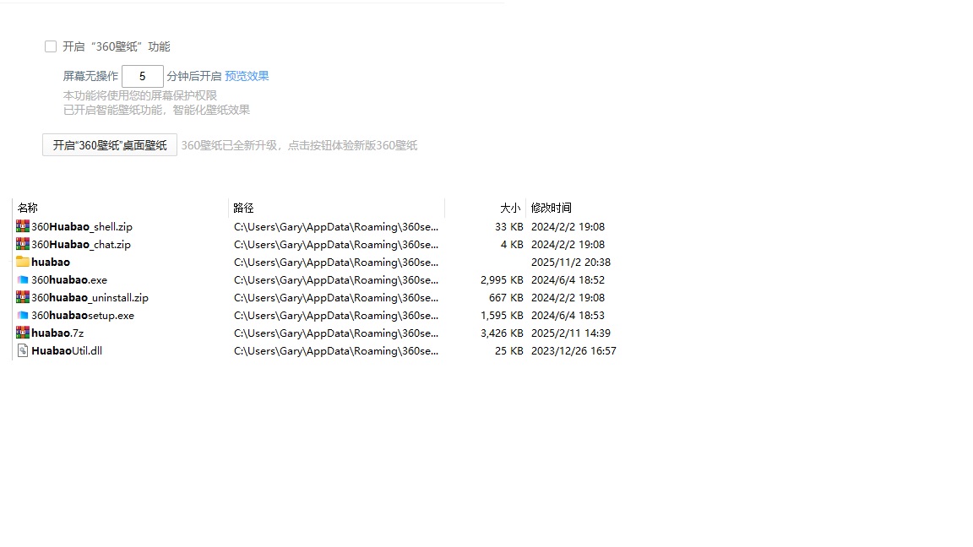Click the 开启"360壁纸"桌面壁纸 button
The width and height of the screenshot is (973, 547).
pos(110,145)
